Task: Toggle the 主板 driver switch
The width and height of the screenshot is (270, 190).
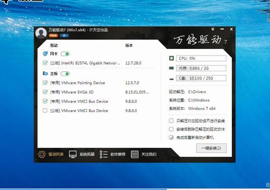Action: pyautogui.click(x=65, y=74)
